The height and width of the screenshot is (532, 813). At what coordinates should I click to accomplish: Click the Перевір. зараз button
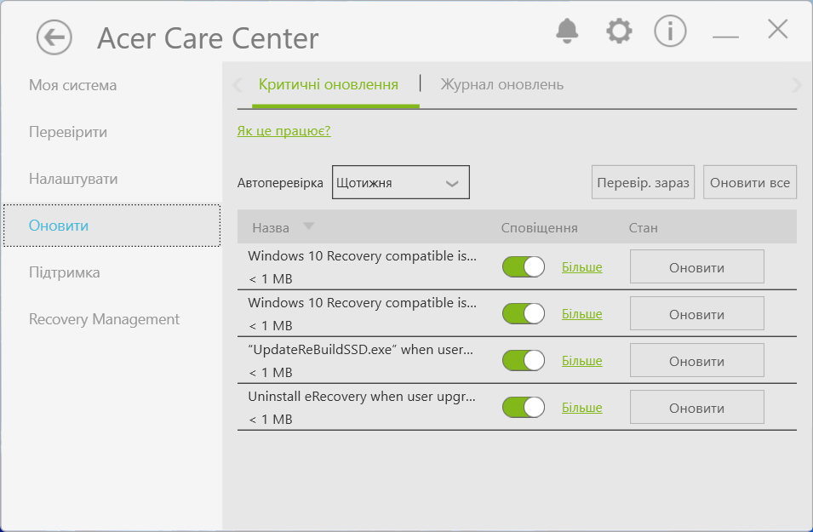pyautogui.click(x=644, y=182)
